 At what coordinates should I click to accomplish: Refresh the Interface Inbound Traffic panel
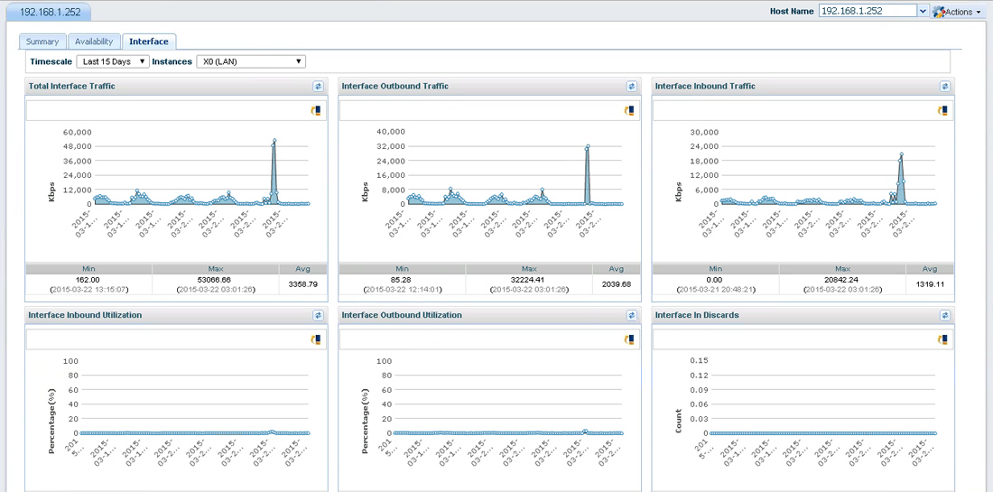pyautogui.click(x=945, y=87)
